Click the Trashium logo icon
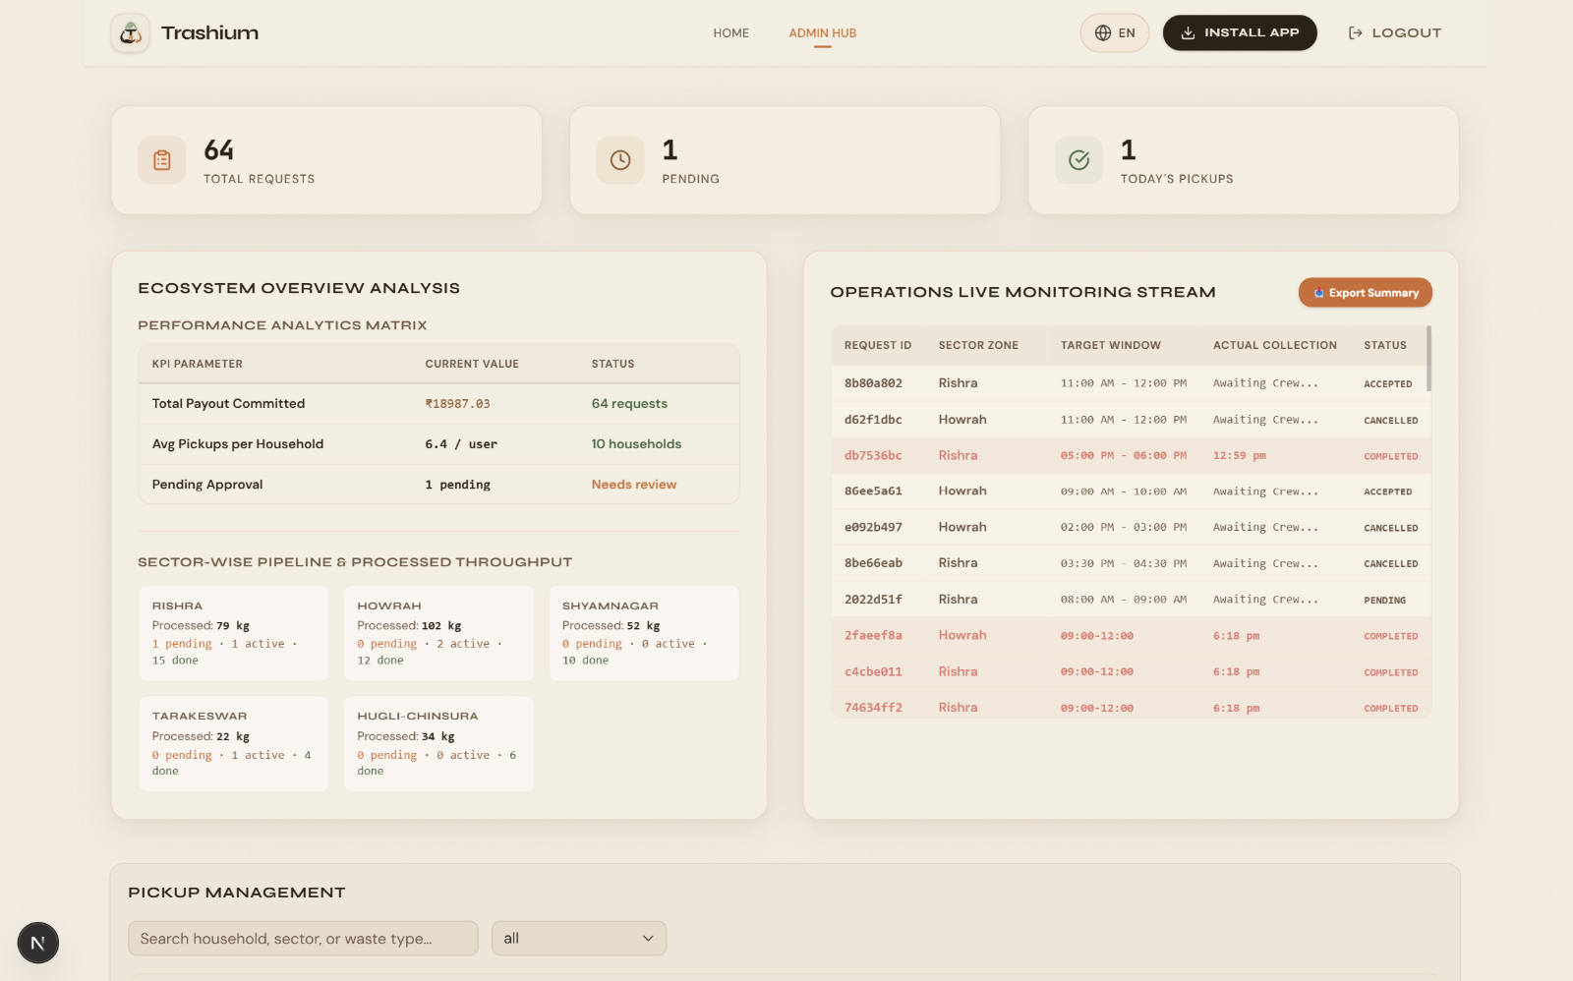Screen dimensions: 1573x981 [130, 33]
